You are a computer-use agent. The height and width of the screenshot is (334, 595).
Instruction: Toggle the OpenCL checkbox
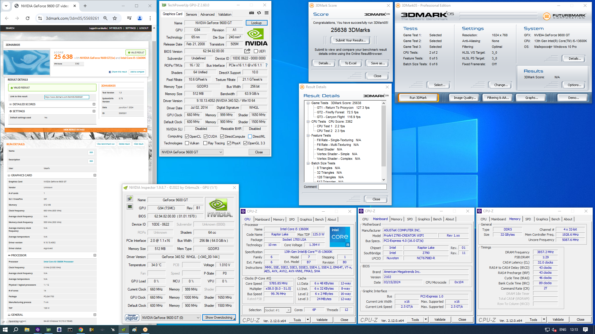click(x=187, y=136)
